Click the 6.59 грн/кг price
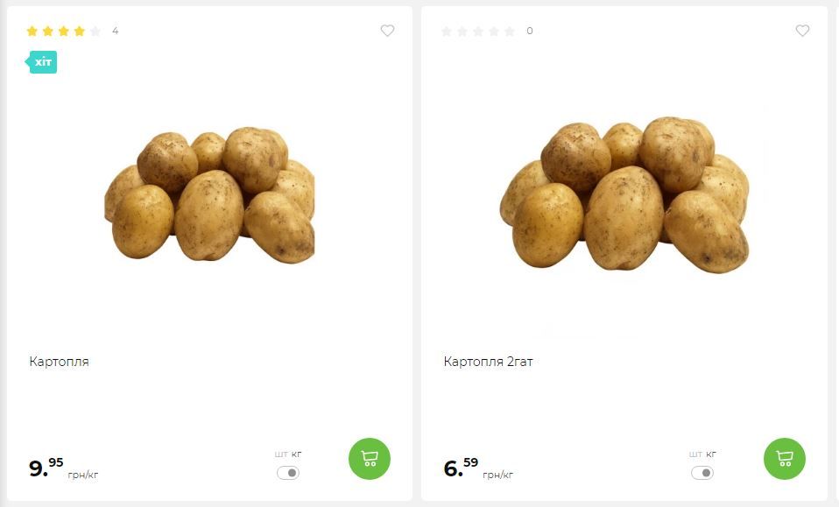The width and height of the screenshot is (839, 507). [478, 468]
